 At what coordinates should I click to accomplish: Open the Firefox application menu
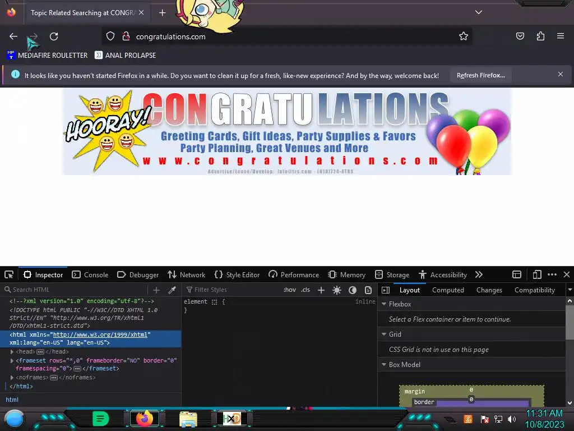(x=561, y=36)
